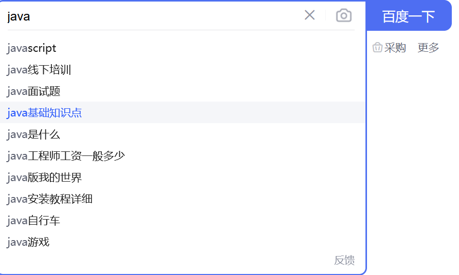Select the java工程师工资一般多少 suggestion
This screenshot has width=459, height=275.
point(66,156)
